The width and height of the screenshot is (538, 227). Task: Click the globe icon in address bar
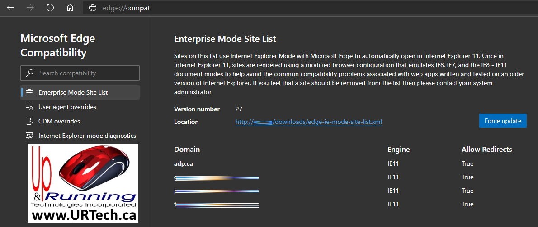click(93, 8)
